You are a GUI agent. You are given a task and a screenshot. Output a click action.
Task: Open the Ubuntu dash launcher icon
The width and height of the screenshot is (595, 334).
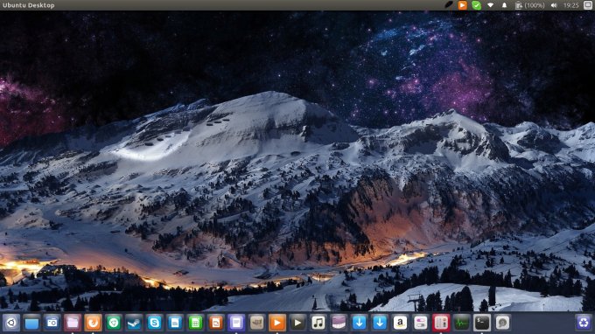click(x=11, y=323)
